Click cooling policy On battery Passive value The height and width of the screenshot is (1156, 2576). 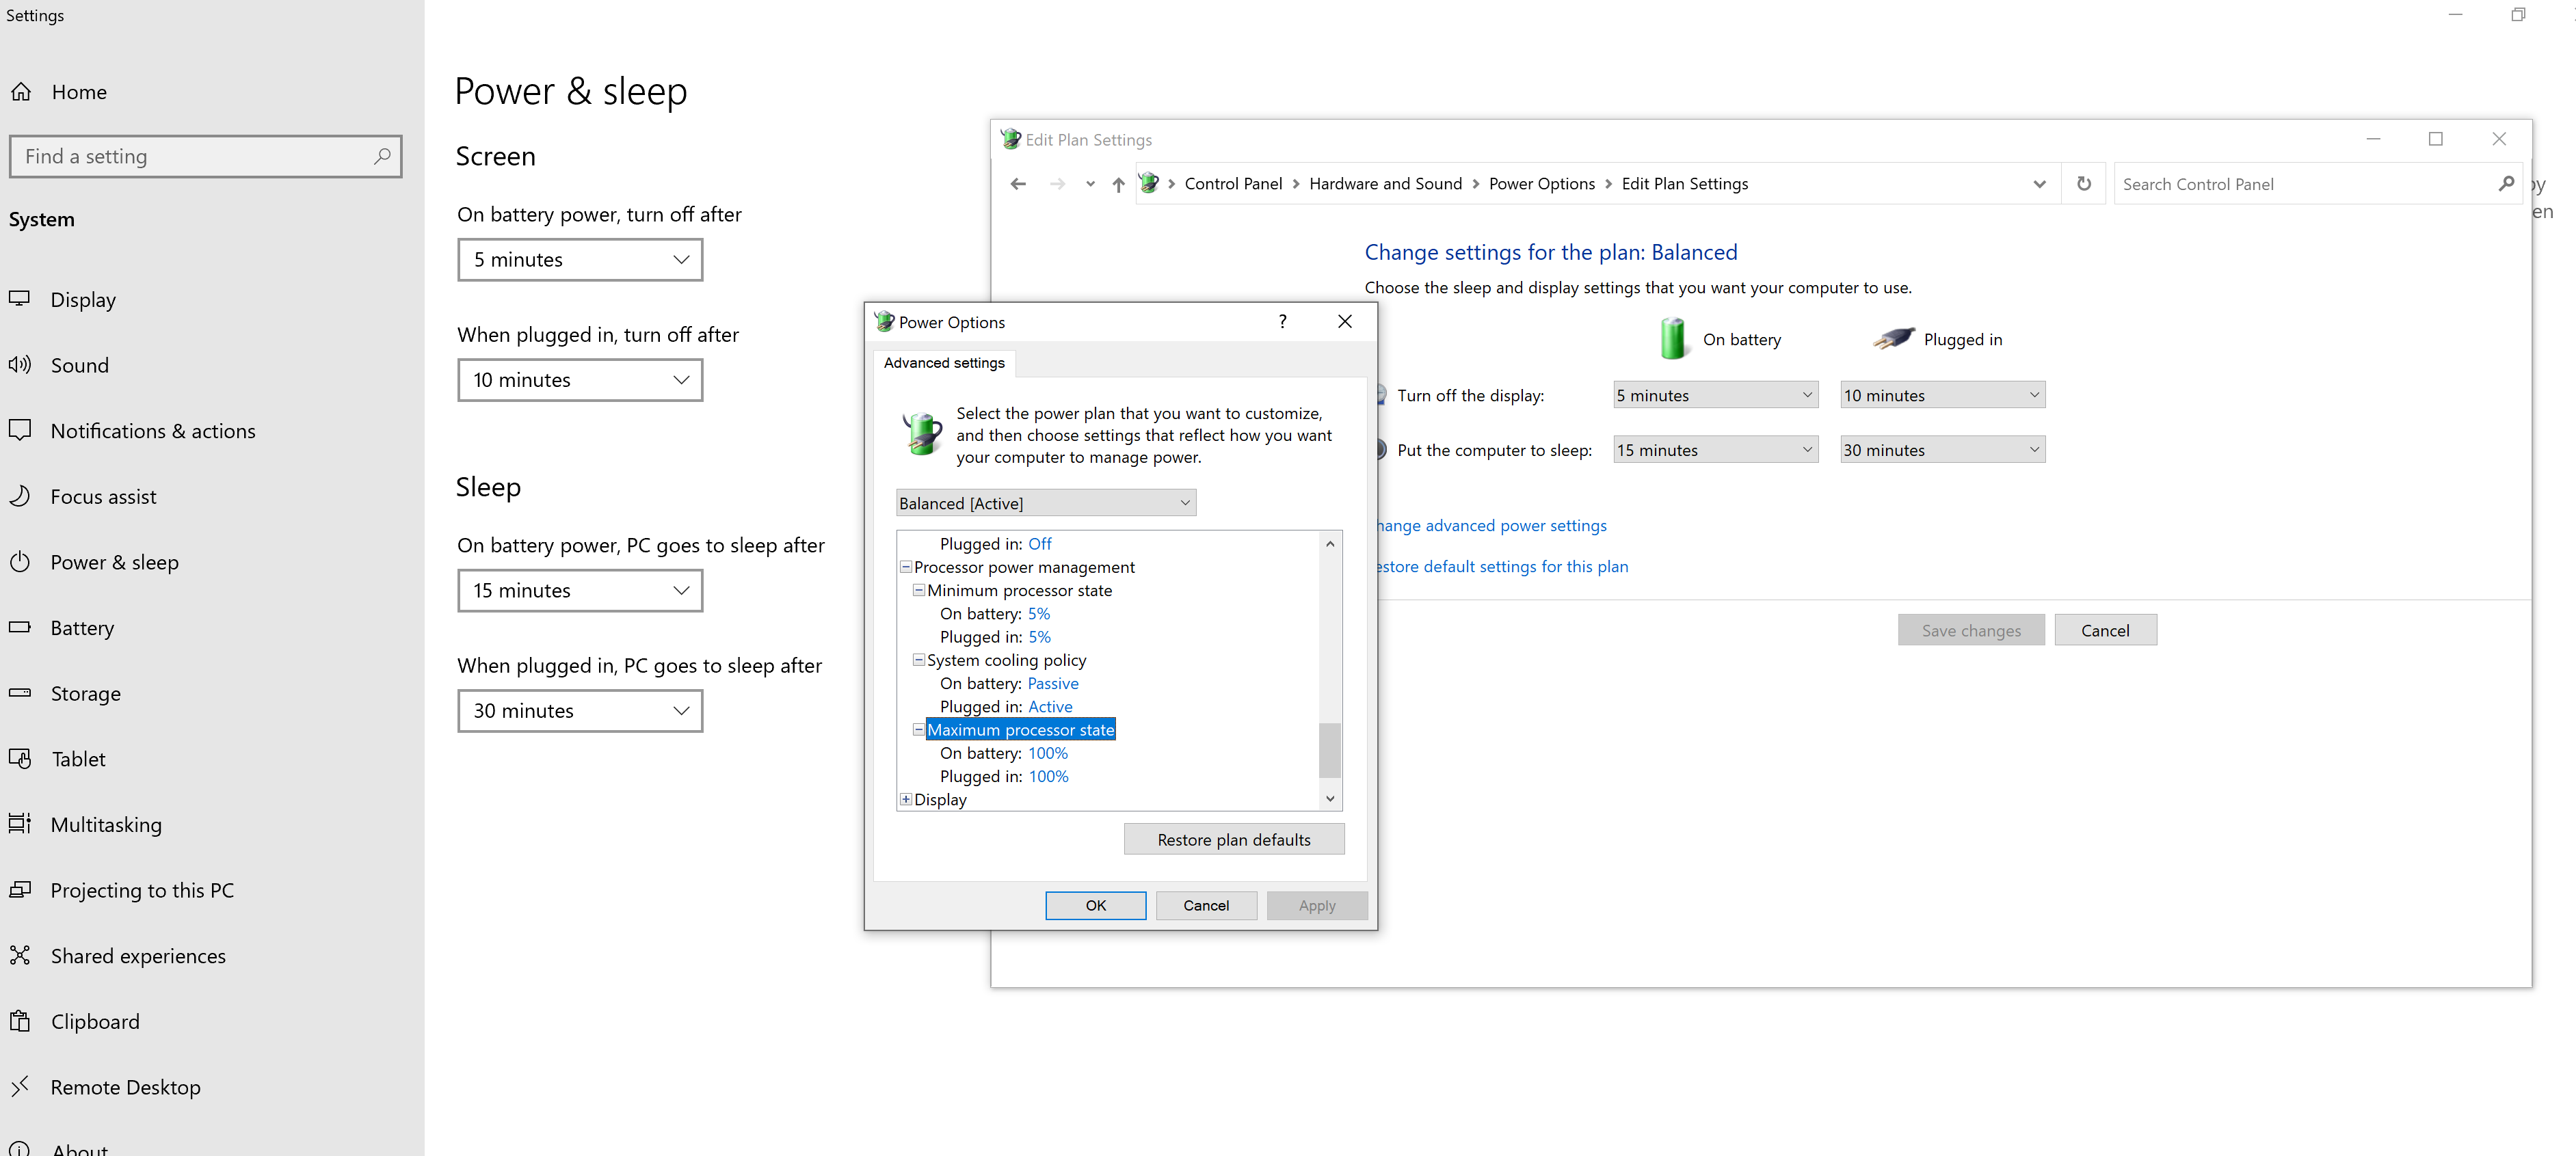(1053, 684)
